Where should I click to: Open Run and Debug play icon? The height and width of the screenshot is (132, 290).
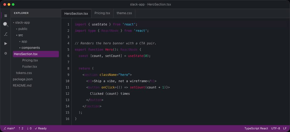tap(6, 44)
